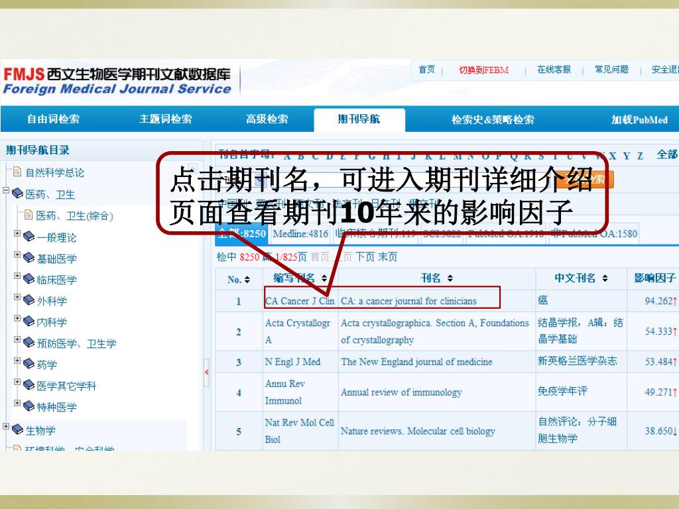Expand the 一般理论 node

17,233
